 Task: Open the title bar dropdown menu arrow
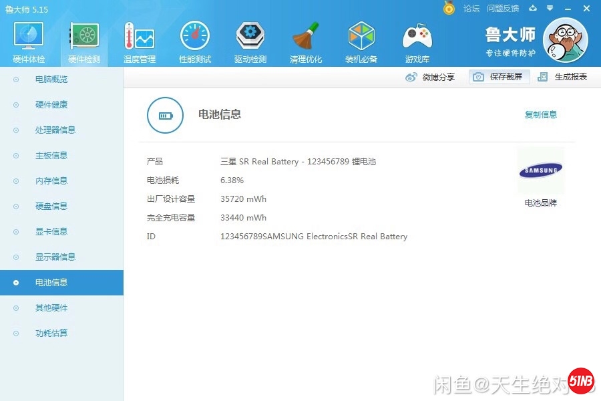click(x=550, y=8)
